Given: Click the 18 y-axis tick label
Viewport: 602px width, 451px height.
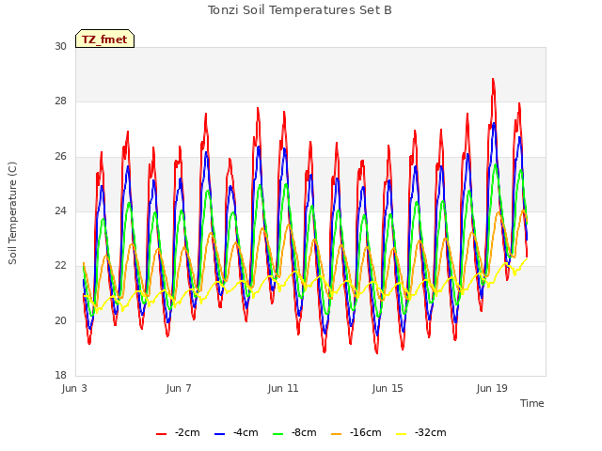Looking at the screenshot, I should point(60,375).
